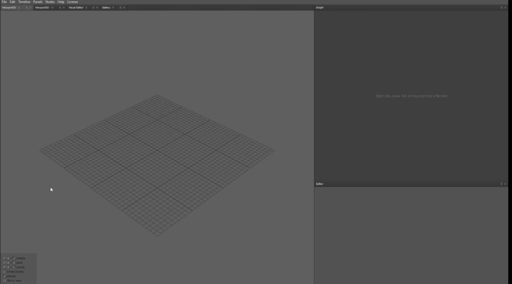Open the Nodes menu
The image size is (512, 284).
point(50,2)
